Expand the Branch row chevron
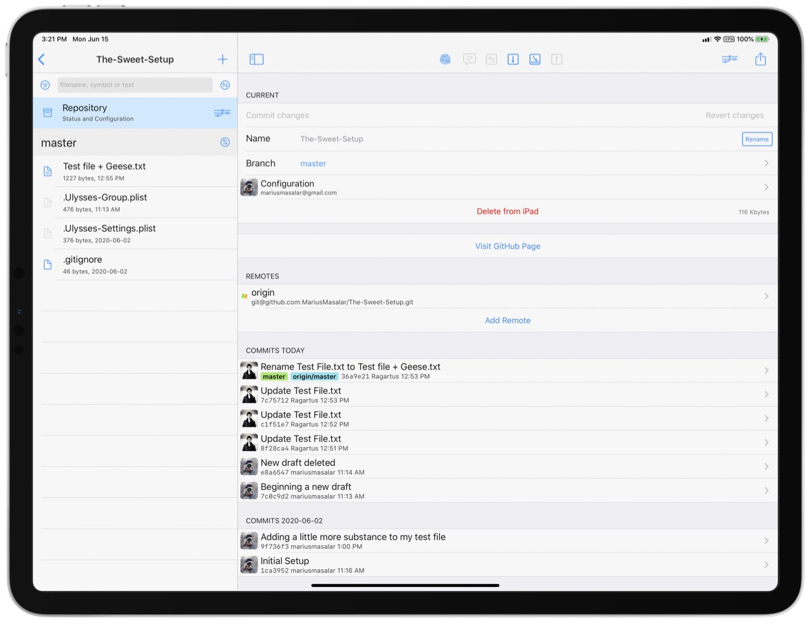The width and height of the screenshot is (811, 624). coord(766,163)
